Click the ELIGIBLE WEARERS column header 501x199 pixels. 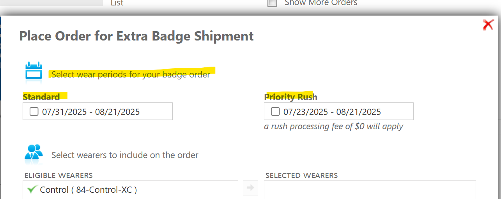(58, 176)
